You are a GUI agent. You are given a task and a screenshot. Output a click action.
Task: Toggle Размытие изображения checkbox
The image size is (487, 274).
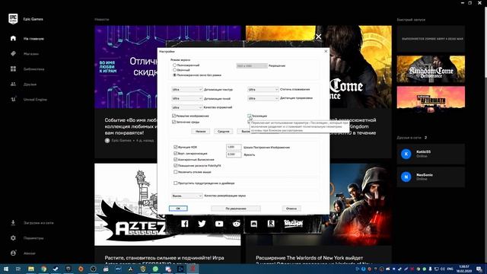pyautogui.click(x=174, y=116)
